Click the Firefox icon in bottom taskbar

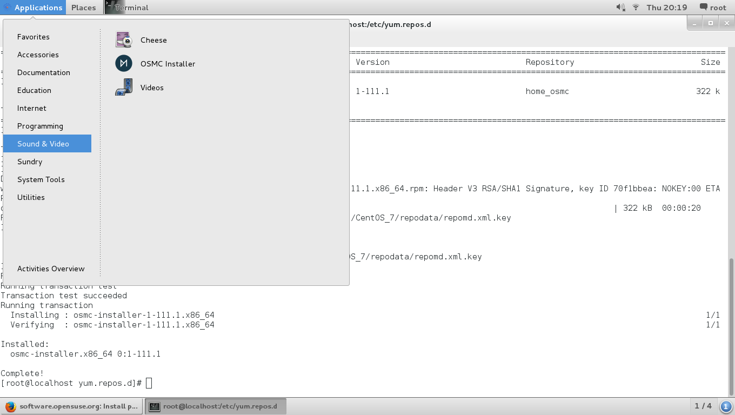(x=10, y=406)
